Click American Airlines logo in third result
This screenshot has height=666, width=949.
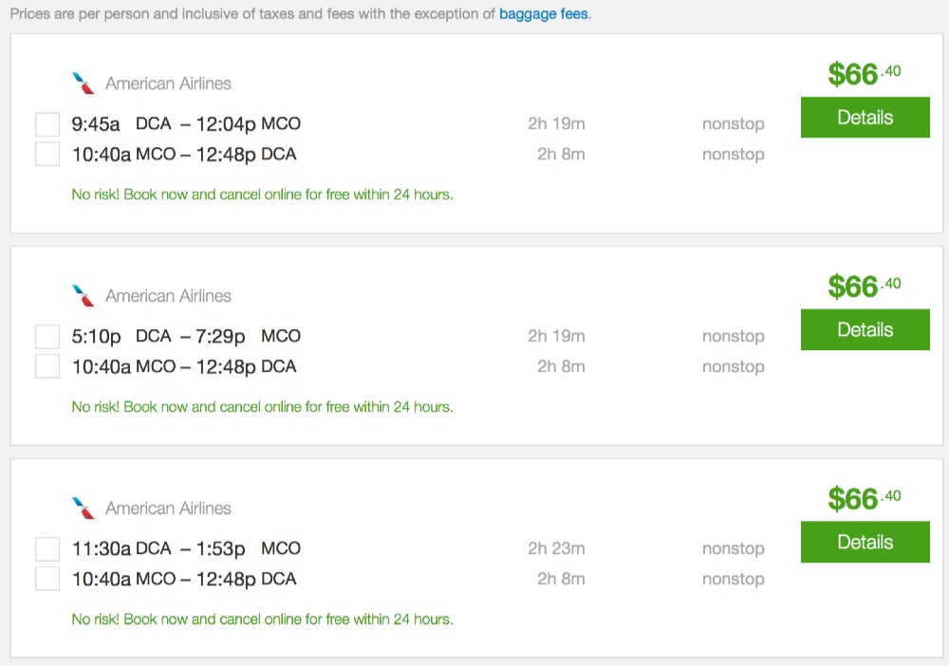click(84, 509)
